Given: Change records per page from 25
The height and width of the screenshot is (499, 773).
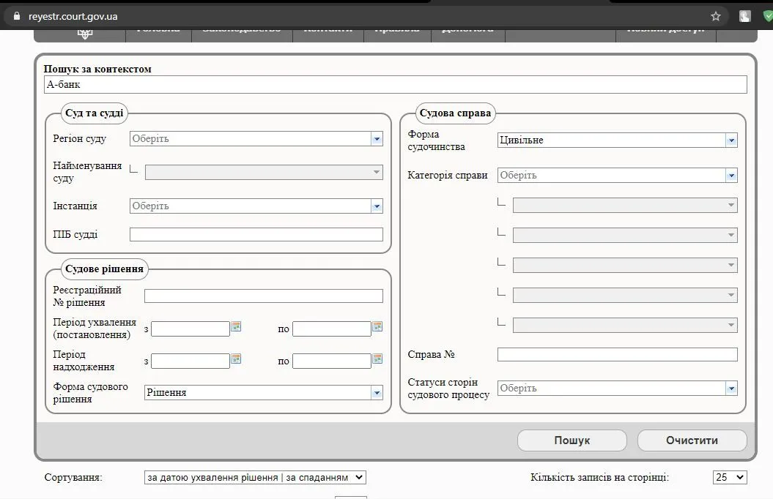Looking at the screenshot, I should [x=729, y=477].
